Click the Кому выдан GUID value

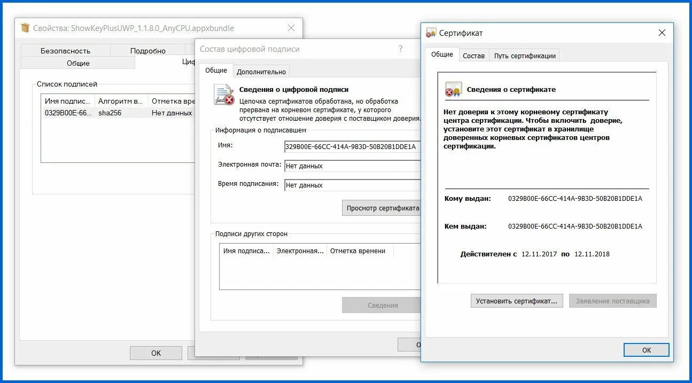tap(575, 199)
